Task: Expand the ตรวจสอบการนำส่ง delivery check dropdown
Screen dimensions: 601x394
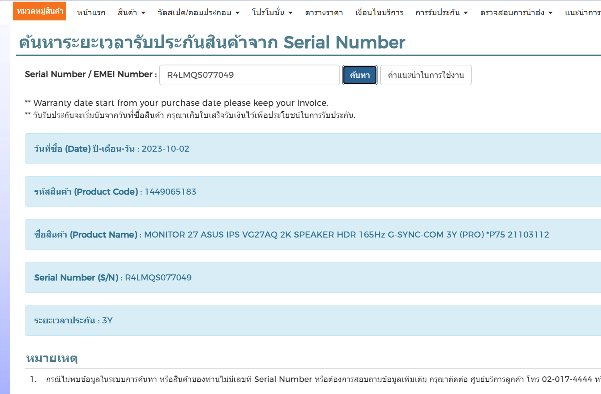Action: point(516,13)
